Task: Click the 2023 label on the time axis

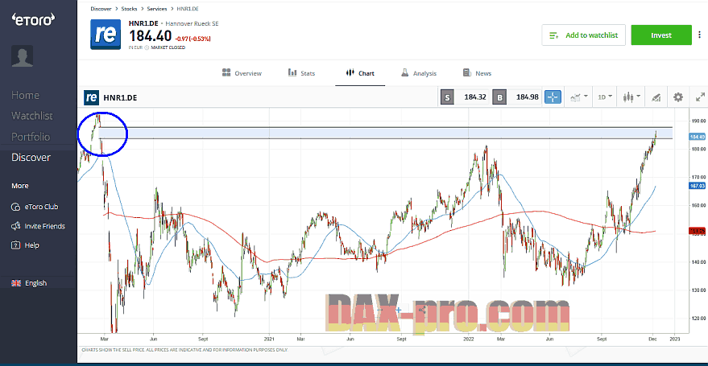Action: pyautogui.click(x=674, y=338)
